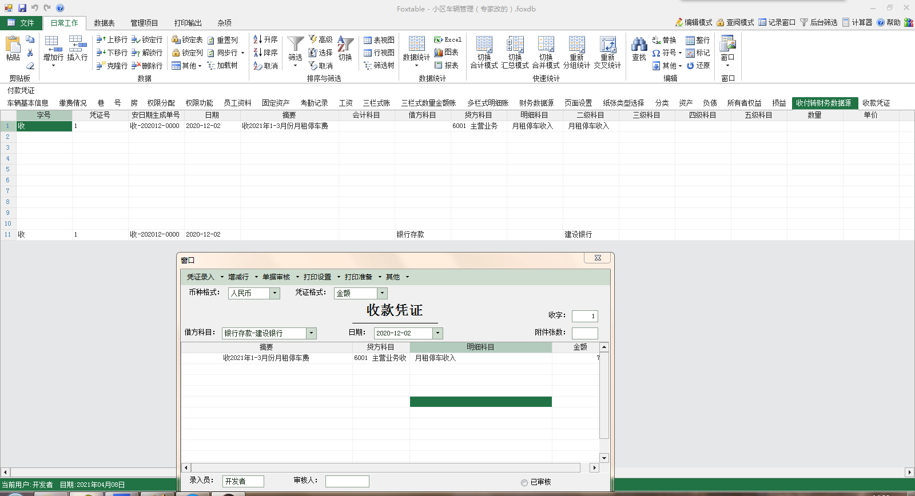
Task: Select the 月租停车收入 detail cell in the dialog grid
Action: pyautogui.click(x=480, y=358)
